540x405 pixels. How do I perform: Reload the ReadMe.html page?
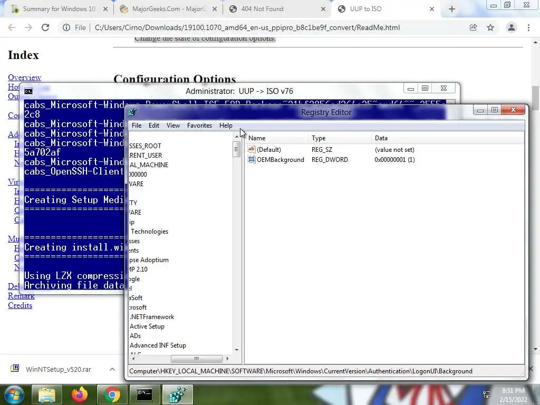(45, 27)
